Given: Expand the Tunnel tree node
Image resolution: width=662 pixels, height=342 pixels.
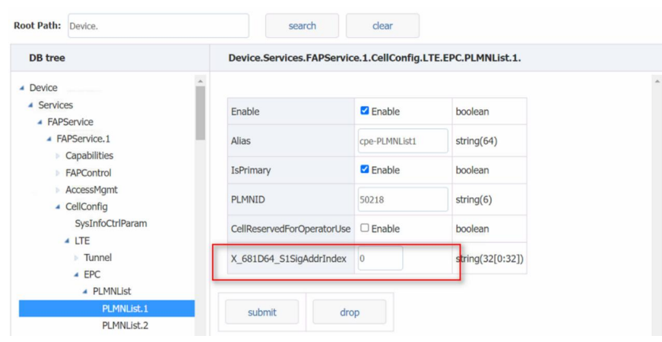Looking at the screenshot, I should (x=76, y=258).
